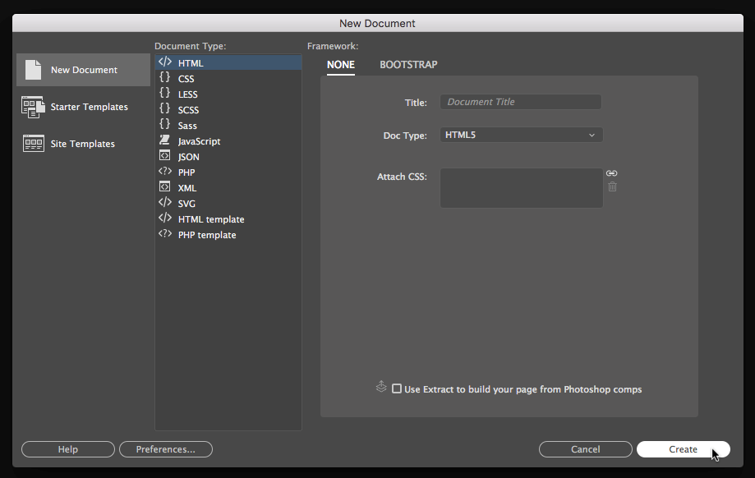Select the NONE framework tab
The image size is (755, 478).
[x=341, y=65]
